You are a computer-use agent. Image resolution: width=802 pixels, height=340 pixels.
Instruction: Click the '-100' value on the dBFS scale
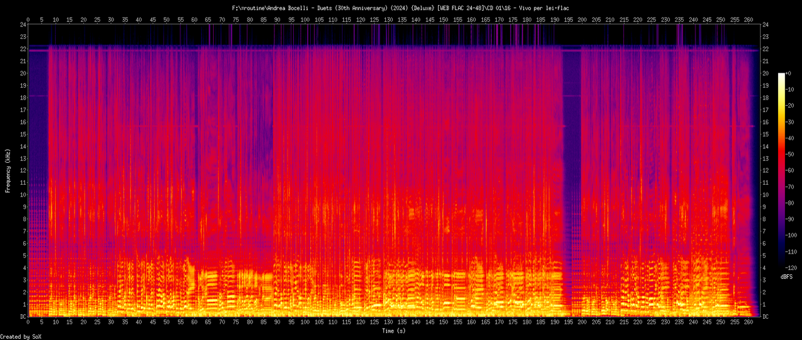pos(793,235)
